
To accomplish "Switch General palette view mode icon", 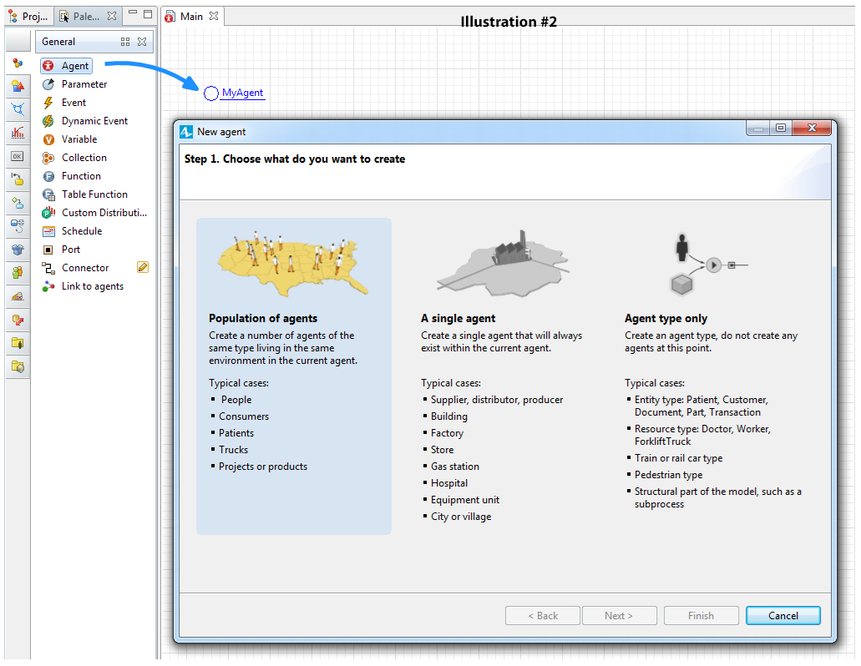I will pos(125,42).
